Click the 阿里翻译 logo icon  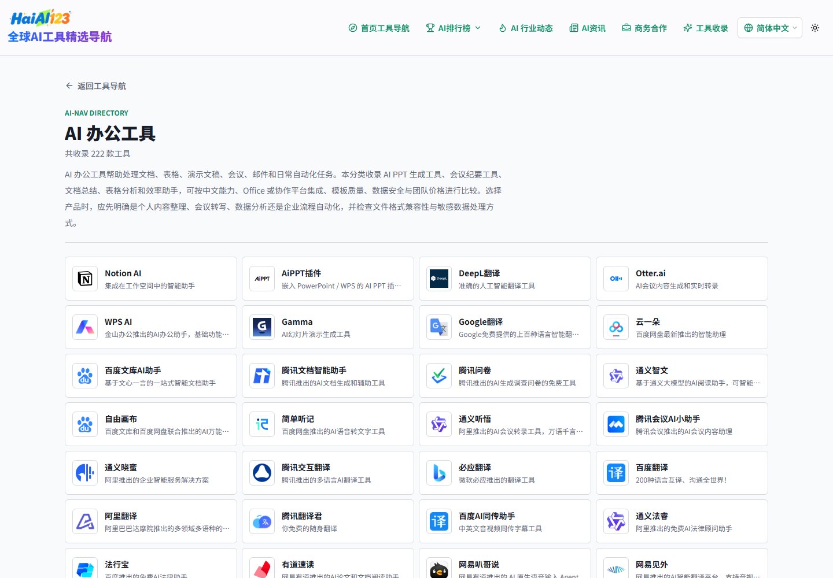point(85,521)
